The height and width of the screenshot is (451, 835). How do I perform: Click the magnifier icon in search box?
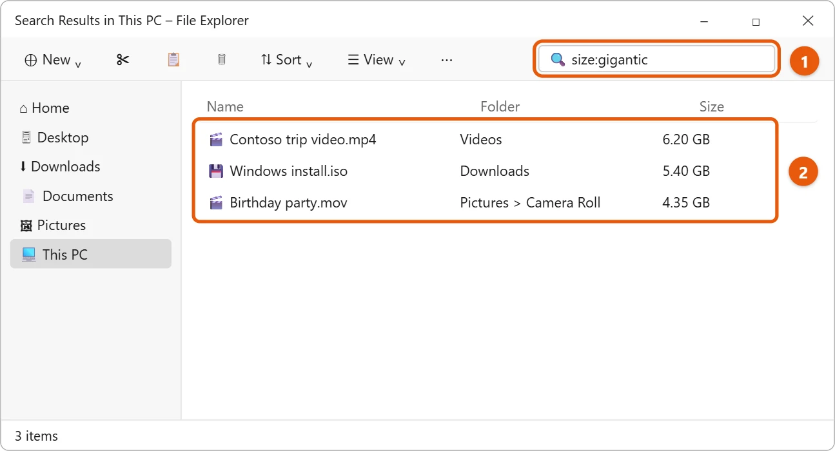click(x=558, y=60)
